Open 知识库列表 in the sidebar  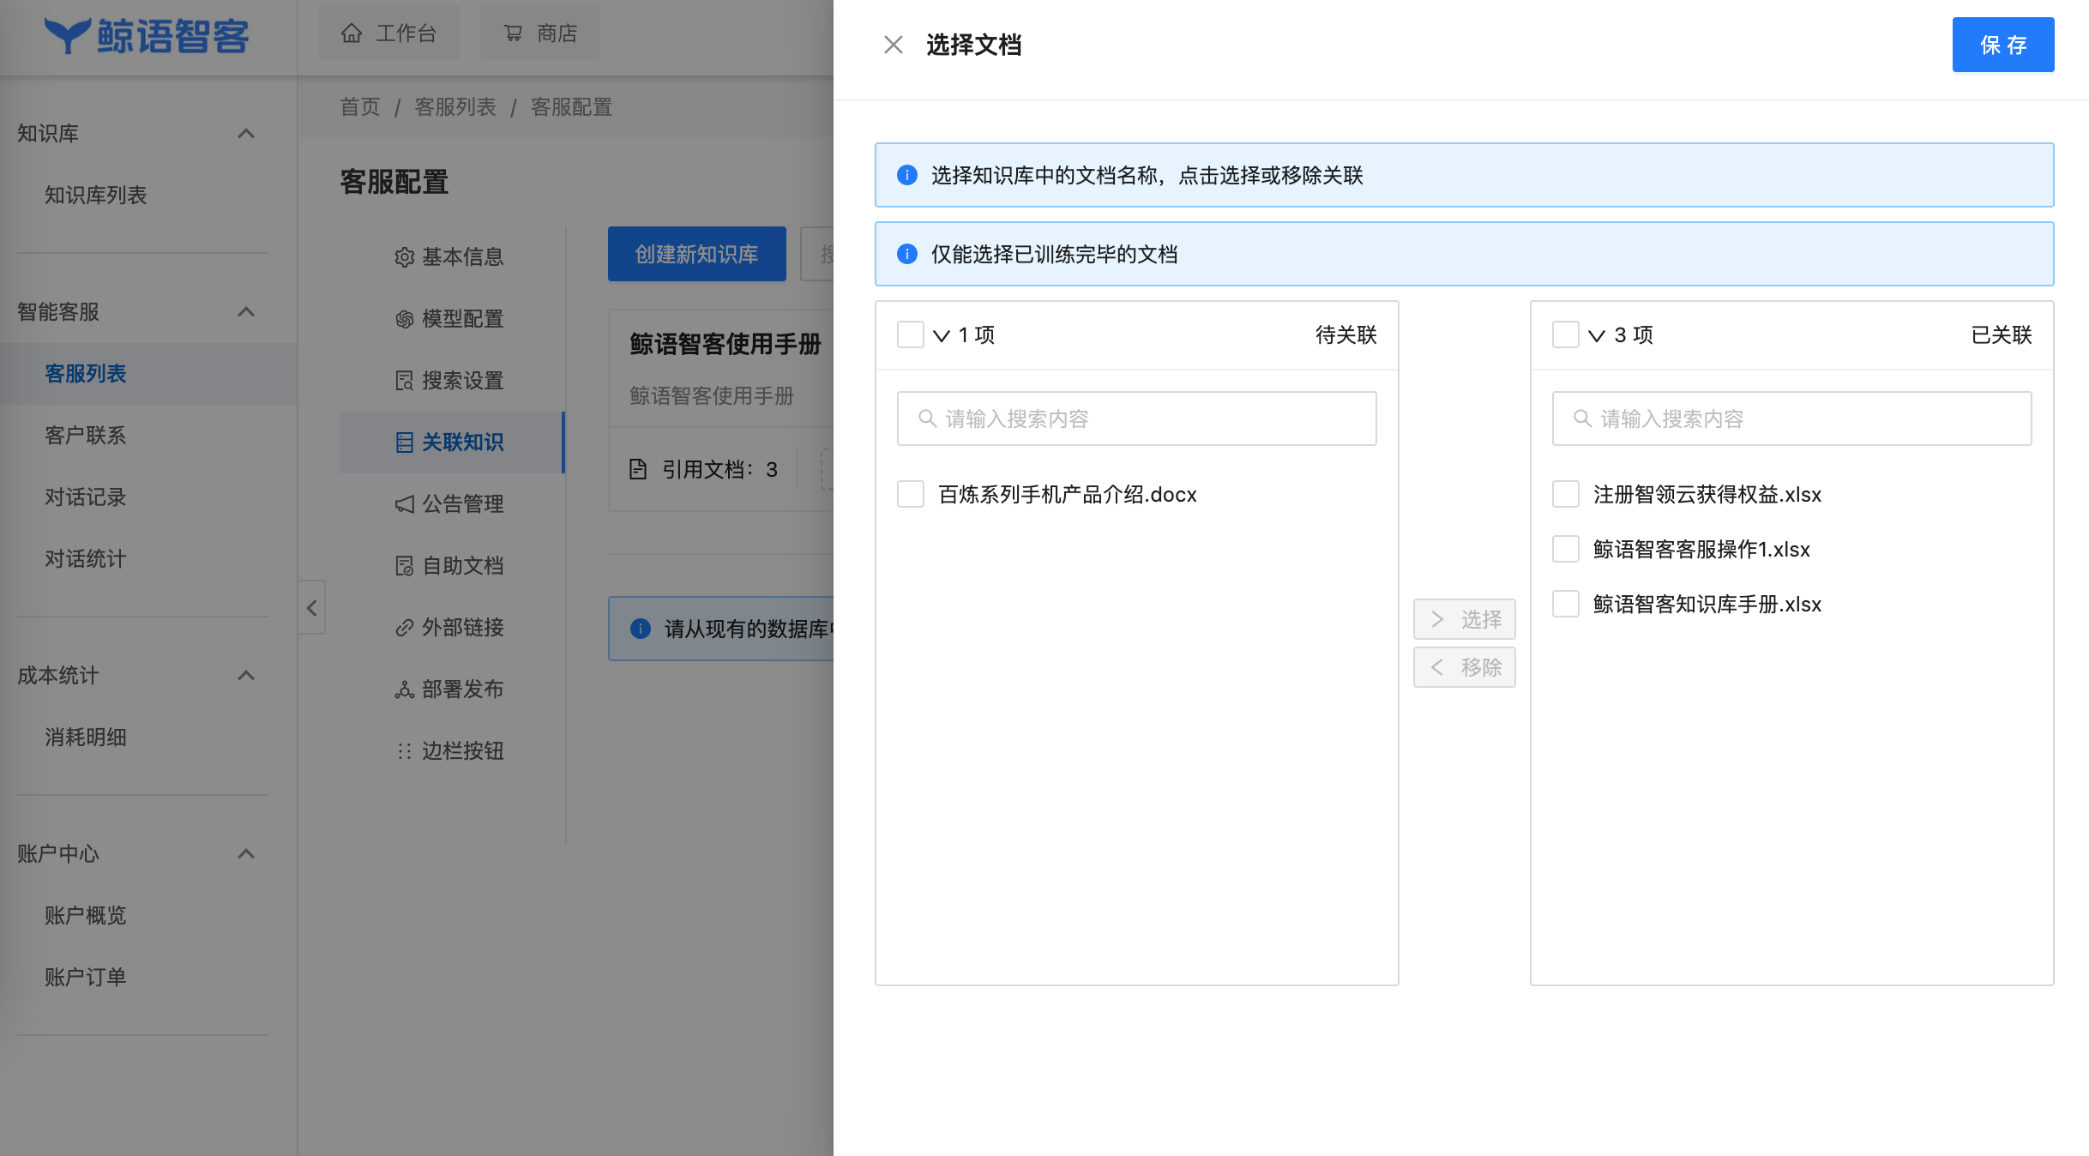pos(96,196)
